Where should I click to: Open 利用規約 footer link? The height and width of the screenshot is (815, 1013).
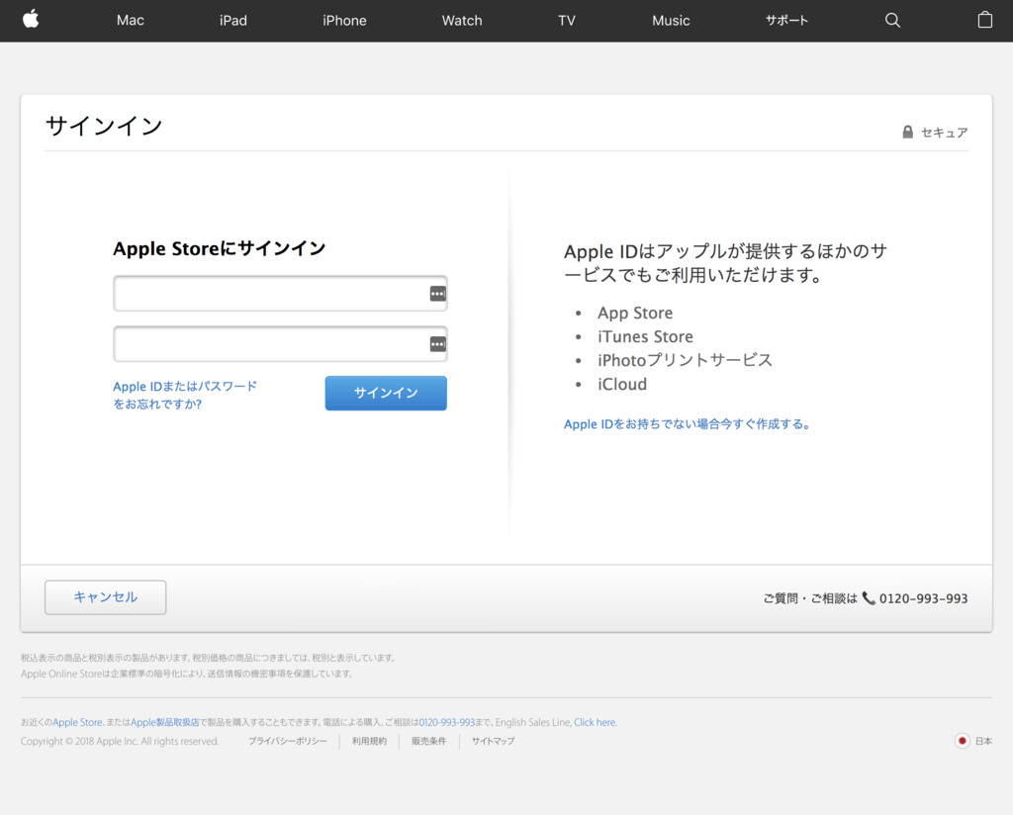click(369, 741)
